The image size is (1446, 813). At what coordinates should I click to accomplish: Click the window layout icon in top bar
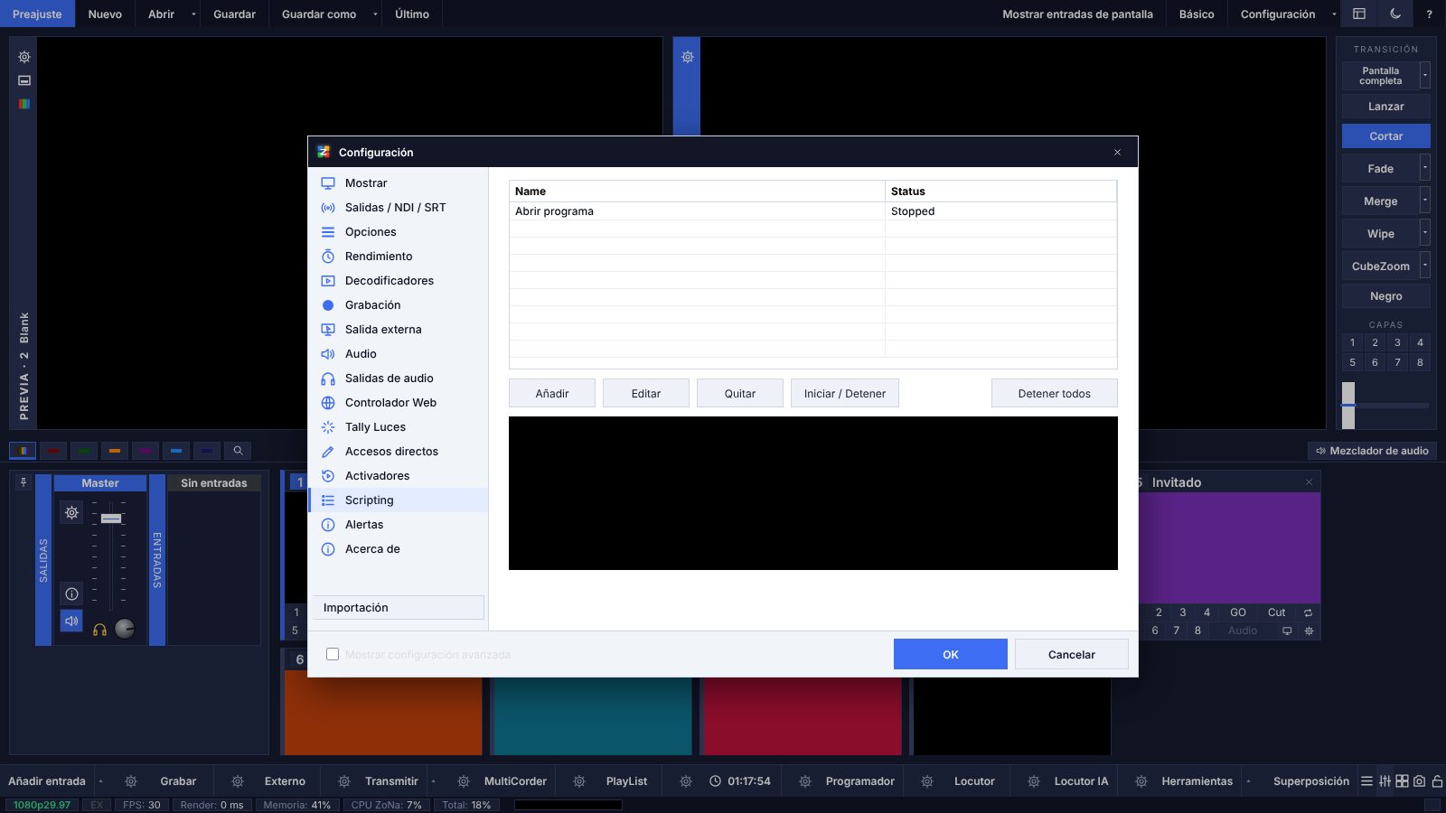pos(1359,14)
